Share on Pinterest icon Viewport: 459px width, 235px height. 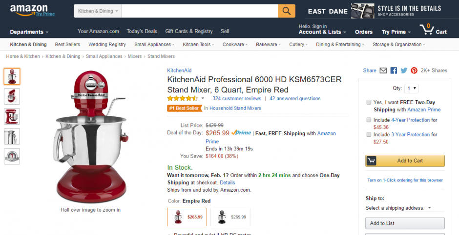pyautogui.click(x=414, y=71)
